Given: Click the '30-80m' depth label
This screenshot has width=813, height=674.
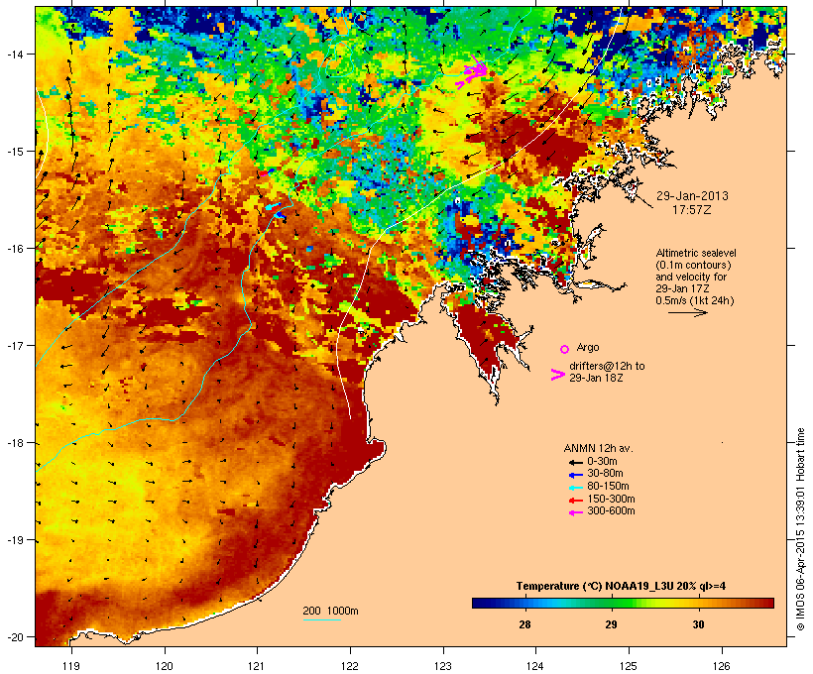Looking at the screenshot, I should [605, 474].
